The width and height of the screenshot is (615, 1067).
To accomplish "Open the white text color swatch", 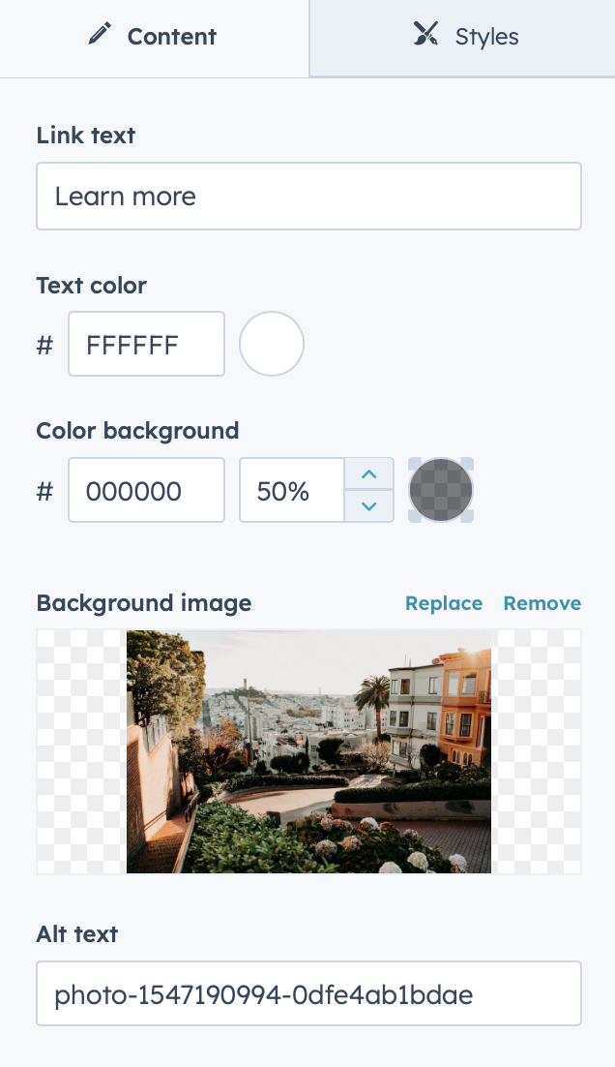I will (x=271, y=345).
